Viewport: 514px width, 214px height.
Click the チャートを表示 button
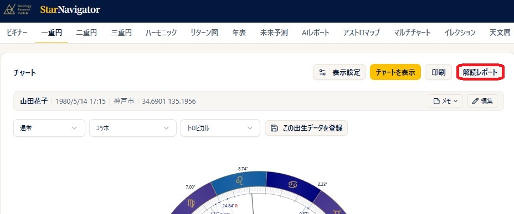395,72
